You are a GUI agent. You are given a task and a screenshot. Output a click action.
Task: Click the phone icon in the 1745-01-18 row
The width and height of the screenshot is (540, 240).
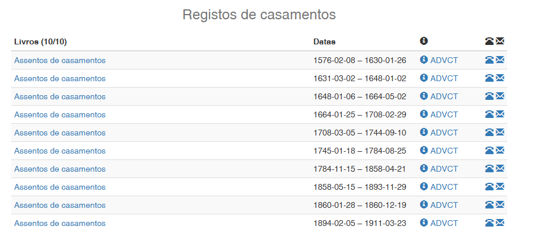pyautogui.click(x=489, y=151)
